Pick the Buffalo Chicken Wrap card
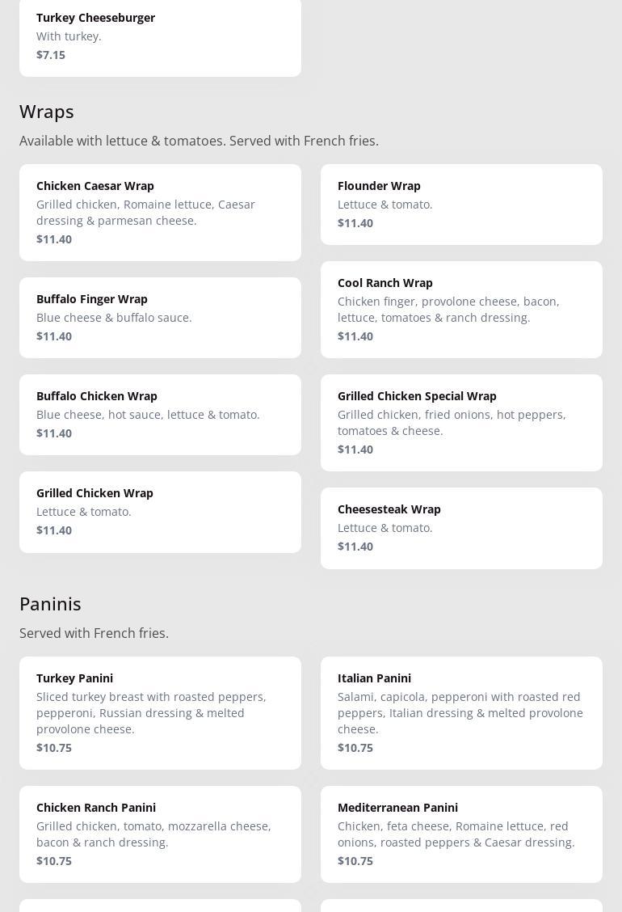The height and width of the screenshot is (912, 622). pos(160,415)
